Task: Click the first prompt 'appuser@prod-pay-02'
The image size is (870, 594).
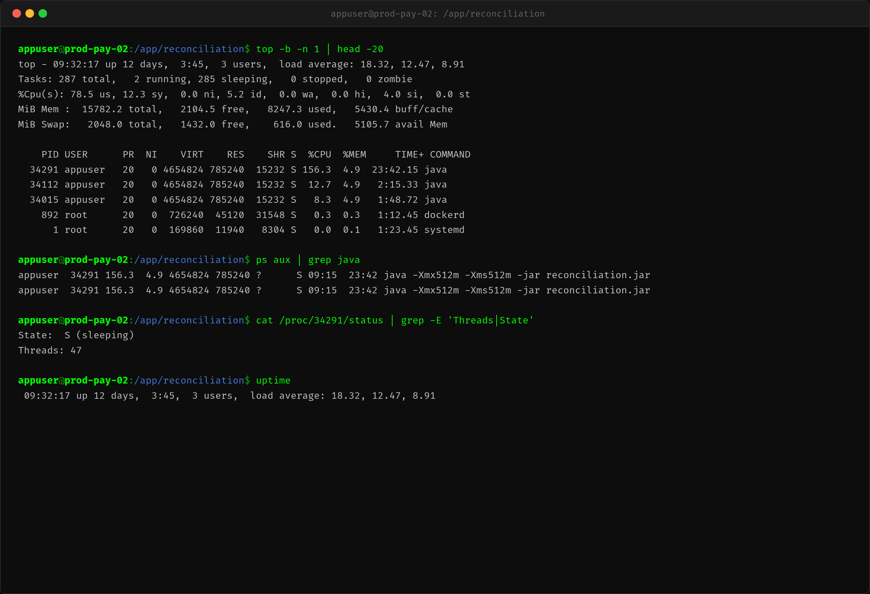Action: click(73, 49)
